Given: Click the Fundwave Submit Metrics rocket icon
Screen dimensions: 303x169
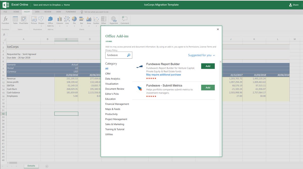Looking at the screenshot, I should (x=139, y=88).
